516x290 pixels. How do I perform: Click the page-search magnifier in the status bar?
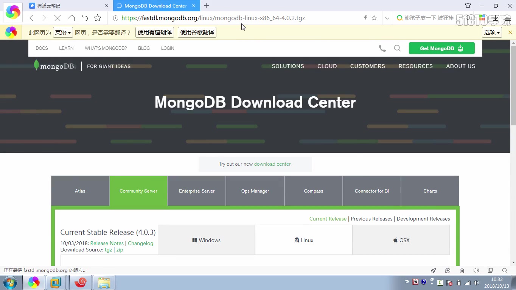pyautogui.click(x=505, y=270)
